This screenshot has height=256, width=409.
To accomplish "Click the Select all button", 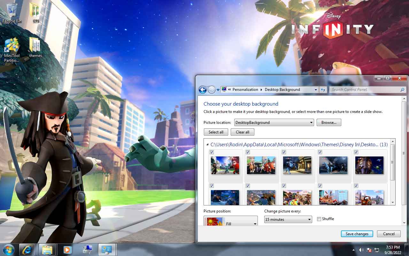I will [x=216, y=132].
